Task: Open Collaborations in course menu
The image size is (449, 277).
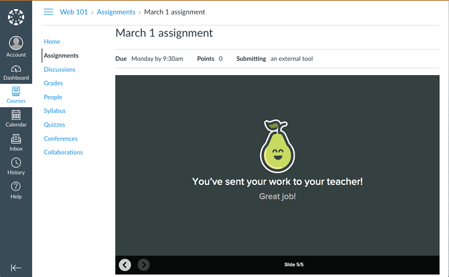Action: click(x=63, y=152)
